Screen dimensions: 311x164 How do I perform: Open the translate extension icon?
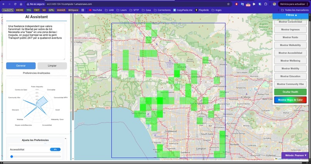coord(242,4)
